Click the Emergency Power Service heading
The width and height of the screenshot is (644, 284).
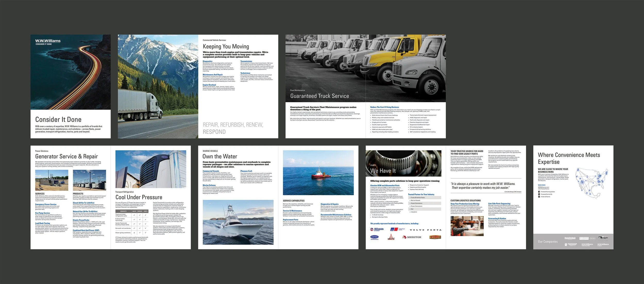click(46, 204)
